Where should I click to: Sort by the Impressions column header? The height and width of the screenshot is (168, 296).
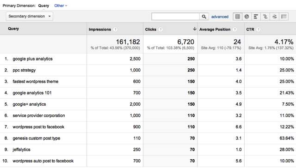(100, 30)
